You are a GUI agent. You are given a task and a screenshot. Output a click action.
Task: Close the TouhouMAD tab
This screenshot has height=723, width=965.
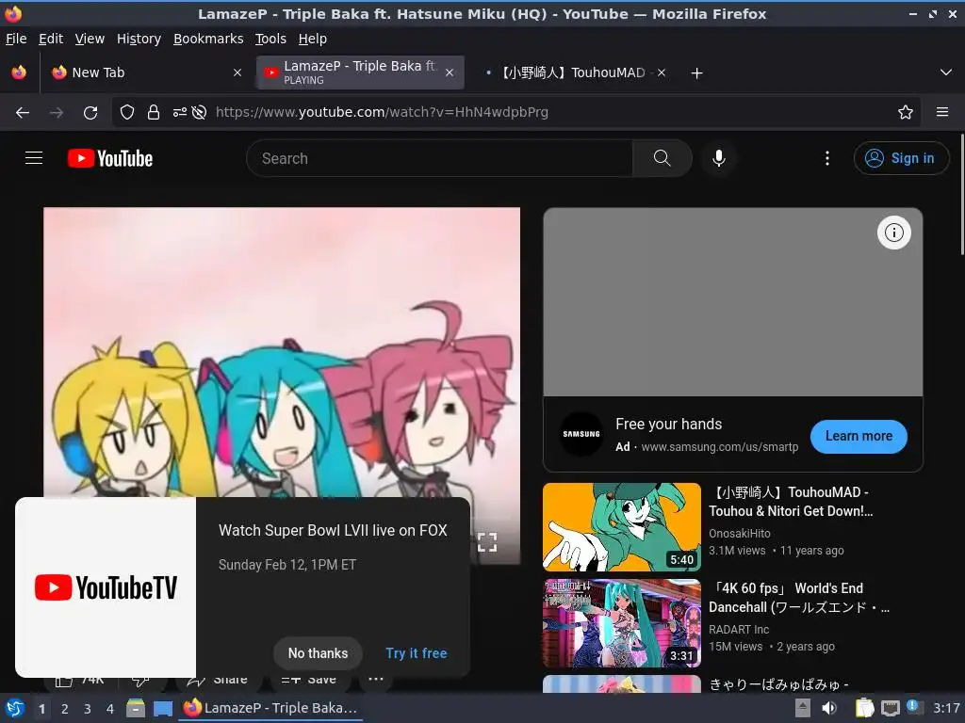point(661,72)
